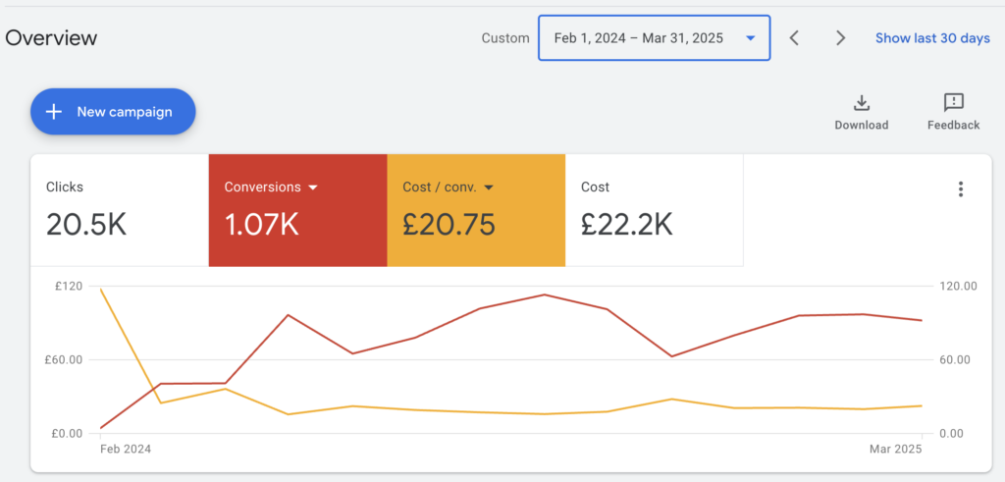Toggle the Clicks metric card
This screenshot has height=482, width=1005.
click(118, 210)
